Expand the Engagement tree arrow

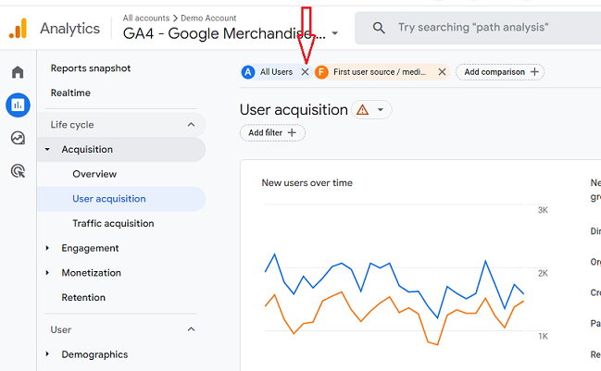(47, 248)
